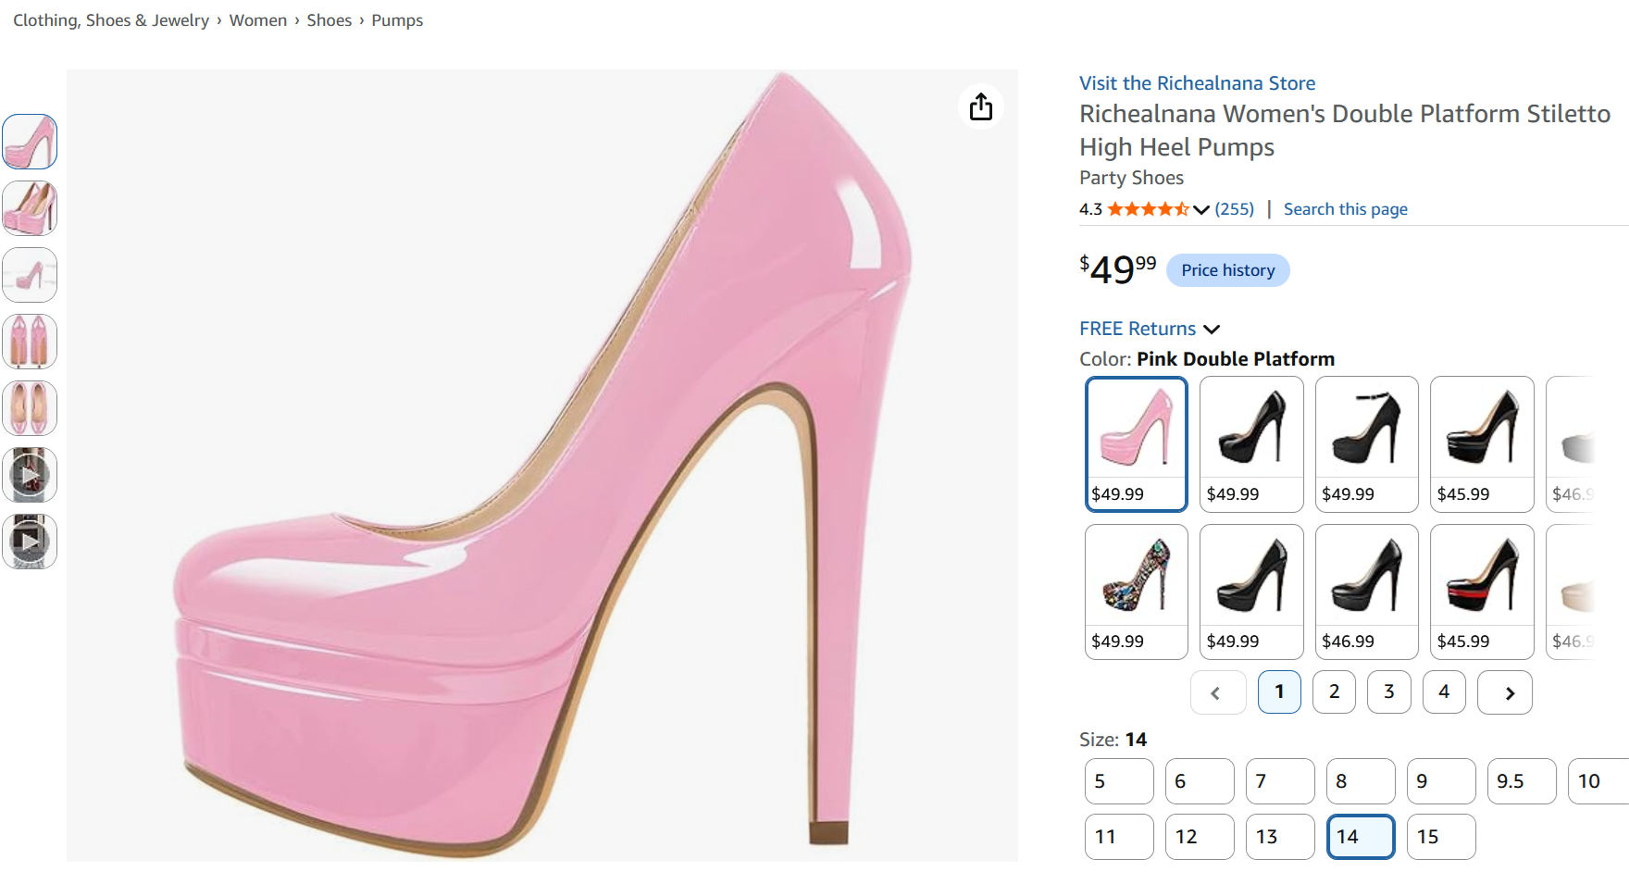
Task: Visit the Richealnana Store link
Action: point(1197,83)
